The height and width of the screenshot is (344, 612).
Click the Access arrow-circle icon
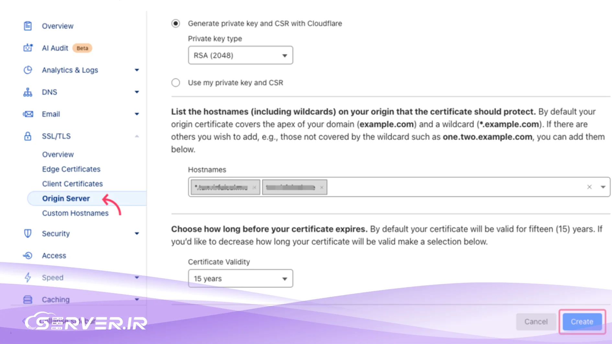coord(28,256)
